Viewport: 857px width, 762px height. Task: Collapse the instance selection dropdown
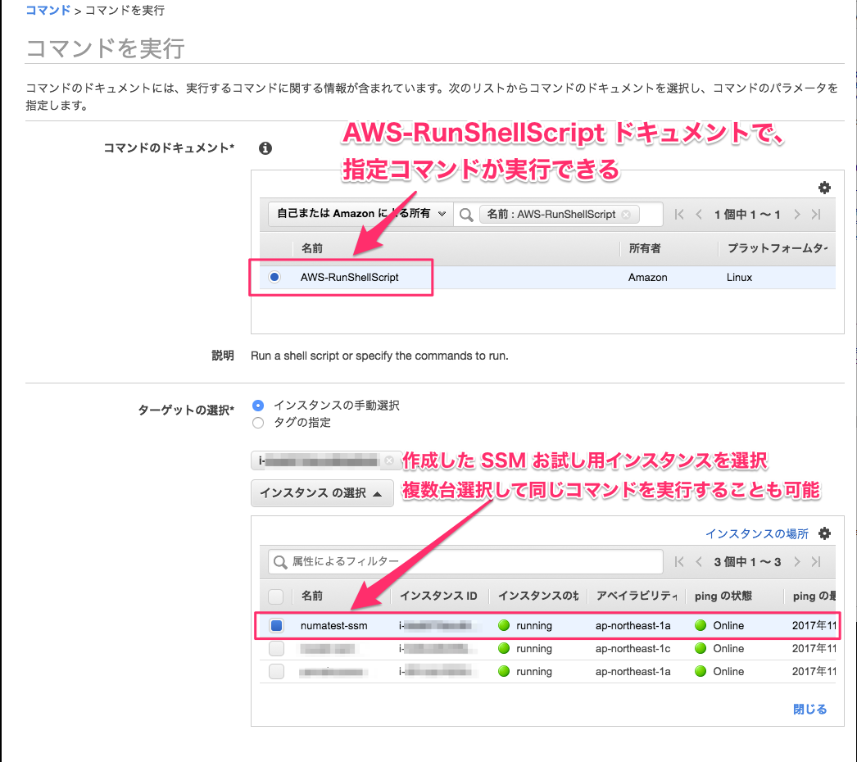[322, 493]
